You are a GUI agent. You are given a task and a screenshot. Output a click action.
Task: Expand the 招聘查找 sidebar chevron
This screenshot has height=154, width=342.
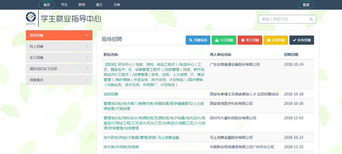[x=87, y=80]
